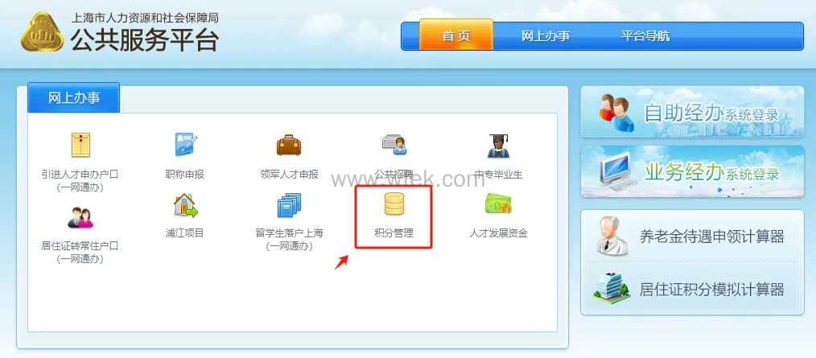Screen dimensions: 816x358
Task: Select the 网上办事 panel tab
Action: (x=73, y=98)
